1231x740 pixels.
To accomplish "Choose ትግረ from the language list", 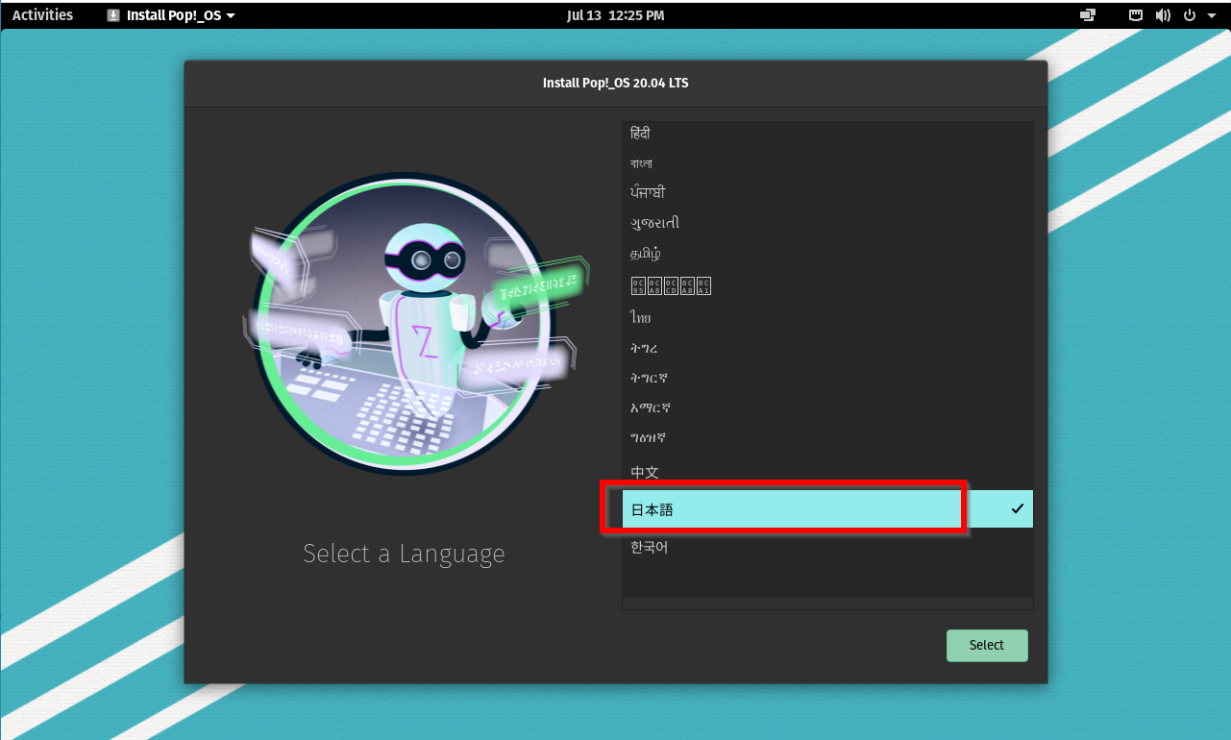I will [827, 348].
